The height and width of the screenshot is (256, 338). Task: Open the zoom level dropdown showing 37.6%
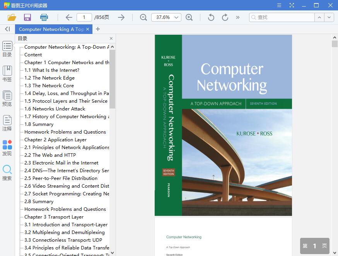click(x=166, y=17)
